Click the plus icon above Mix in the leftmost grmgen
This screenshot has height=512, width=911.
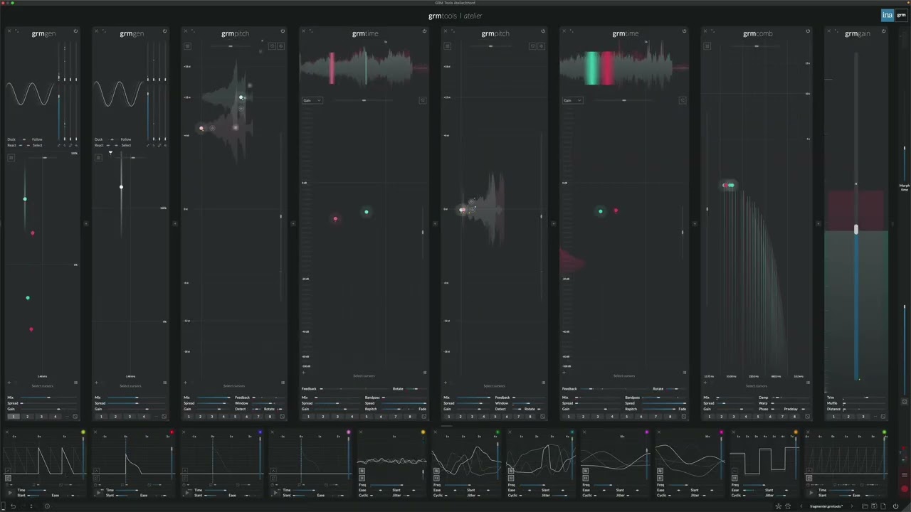pos(9,383)
